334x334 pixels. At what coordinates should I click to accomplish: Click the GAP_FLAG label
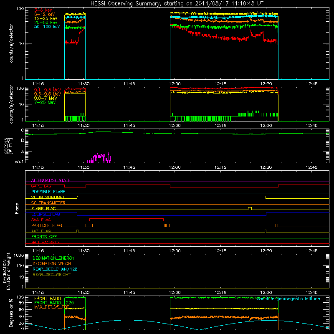coord(41,186)
